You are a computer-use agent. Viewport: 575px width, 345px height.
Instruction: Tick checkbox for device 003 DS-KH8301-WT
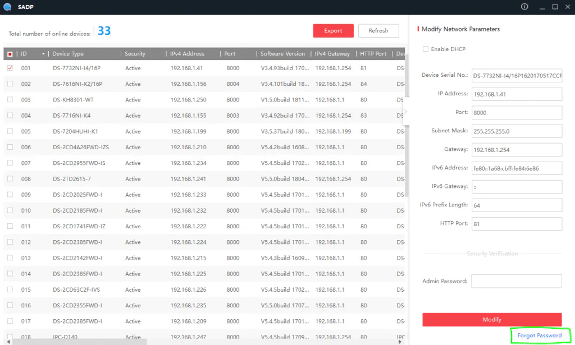(10, 100)
